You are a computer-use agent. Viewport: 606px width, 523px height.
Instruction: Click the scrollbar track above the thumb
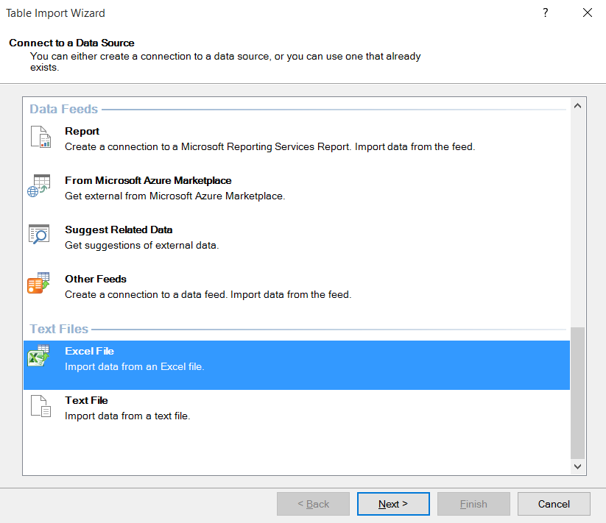(x=577, y=221)
